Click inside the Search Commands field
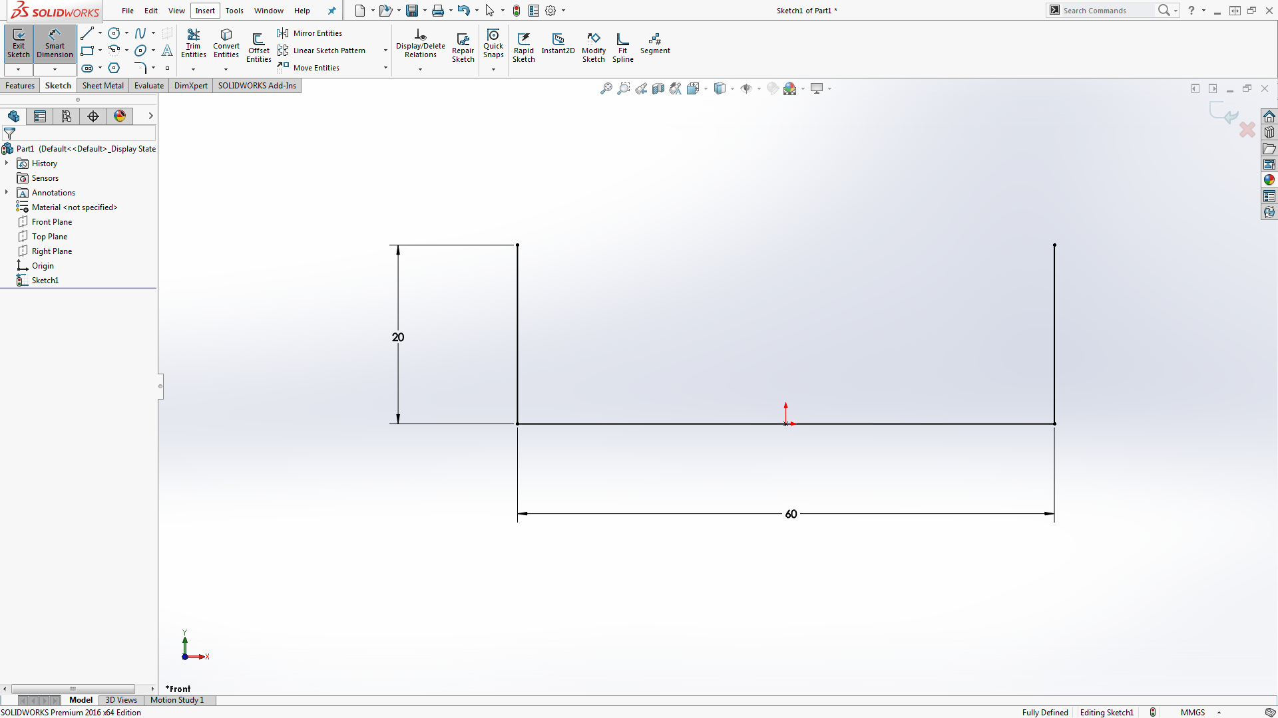 tap(1105, 11)
